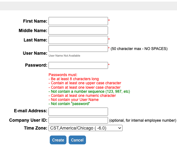Select the Company User ID field
Image resolution: width=177 pixels, height=150 pixels.
click(78, 120)
